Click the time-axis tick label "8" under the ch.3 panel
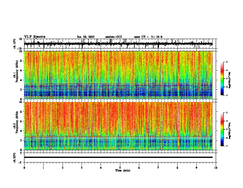The width and height of the screenshot is (243, 188). coord(177,168)
